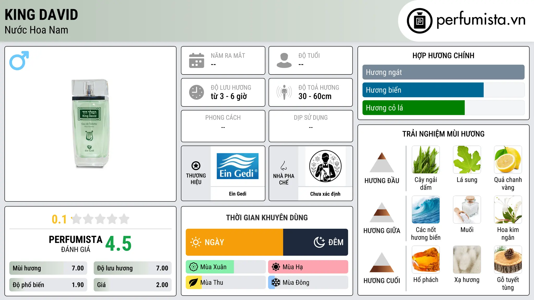The width and height of the screenshot is (534, 300).
Task: Click the Thời Gian Khuyên Dùng heading
Action: [267, 217]
